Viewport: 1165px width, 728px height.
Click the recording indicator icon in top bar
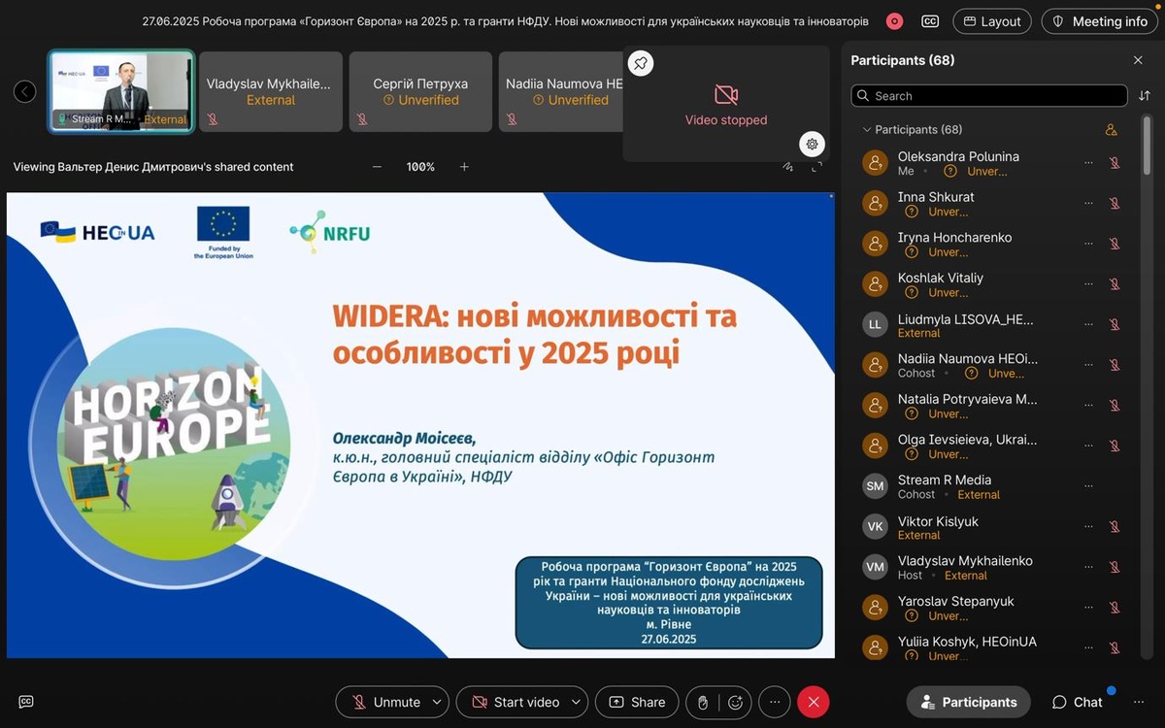tap(894, 21)
